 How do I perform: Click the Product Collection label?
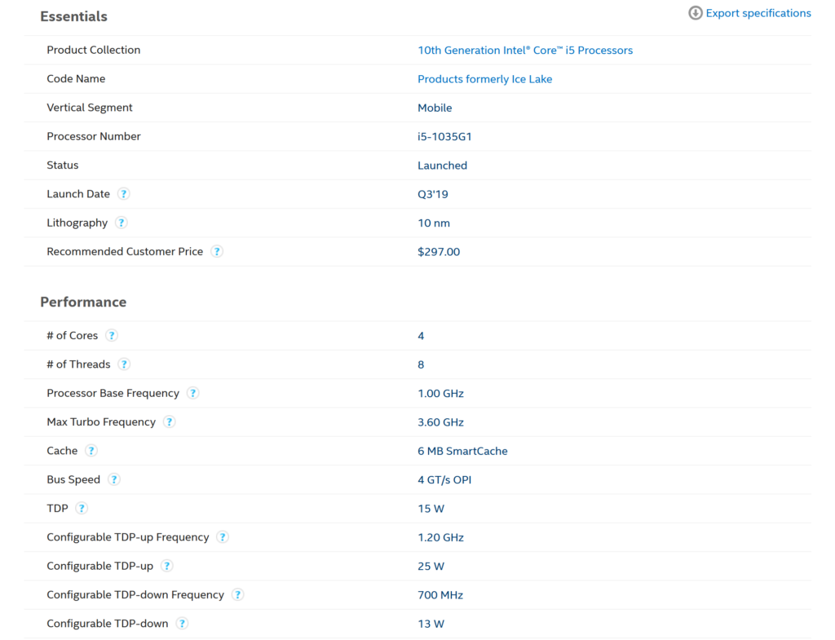tap(94, 50)
